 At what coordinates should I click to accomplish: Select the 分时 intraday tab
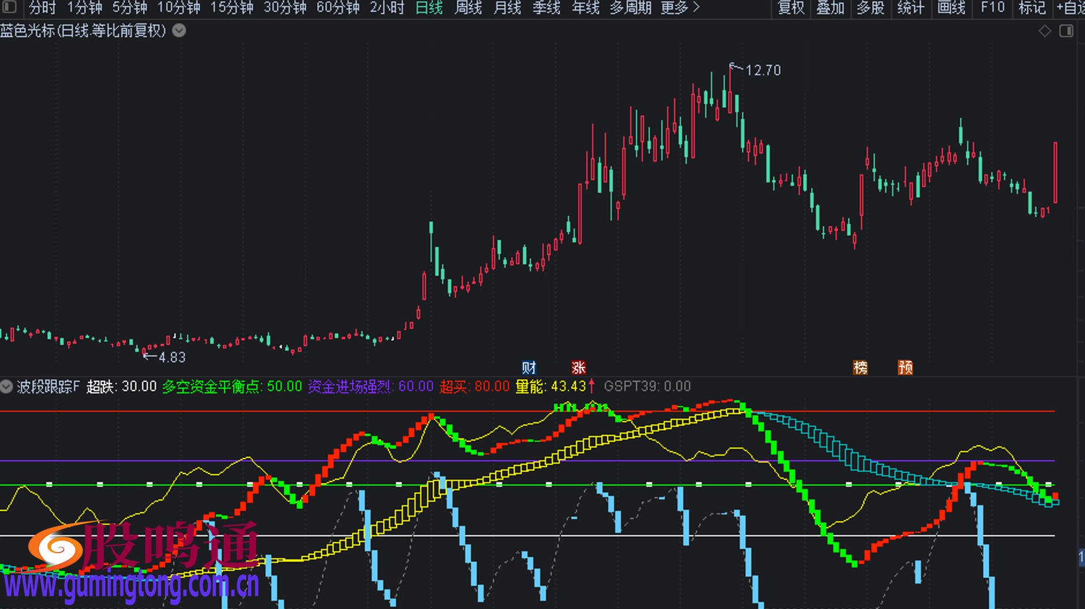coord(42,7)
